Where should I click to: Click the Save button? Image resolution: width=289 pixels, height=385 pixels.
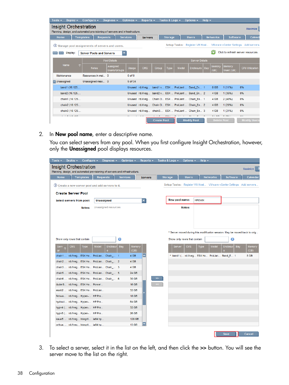pyautogui.click(x=226, y=334)
